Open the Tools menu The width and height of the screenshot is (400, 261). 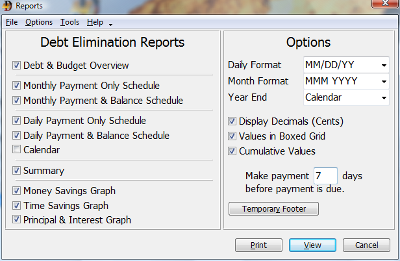click(x=69, y=22)
